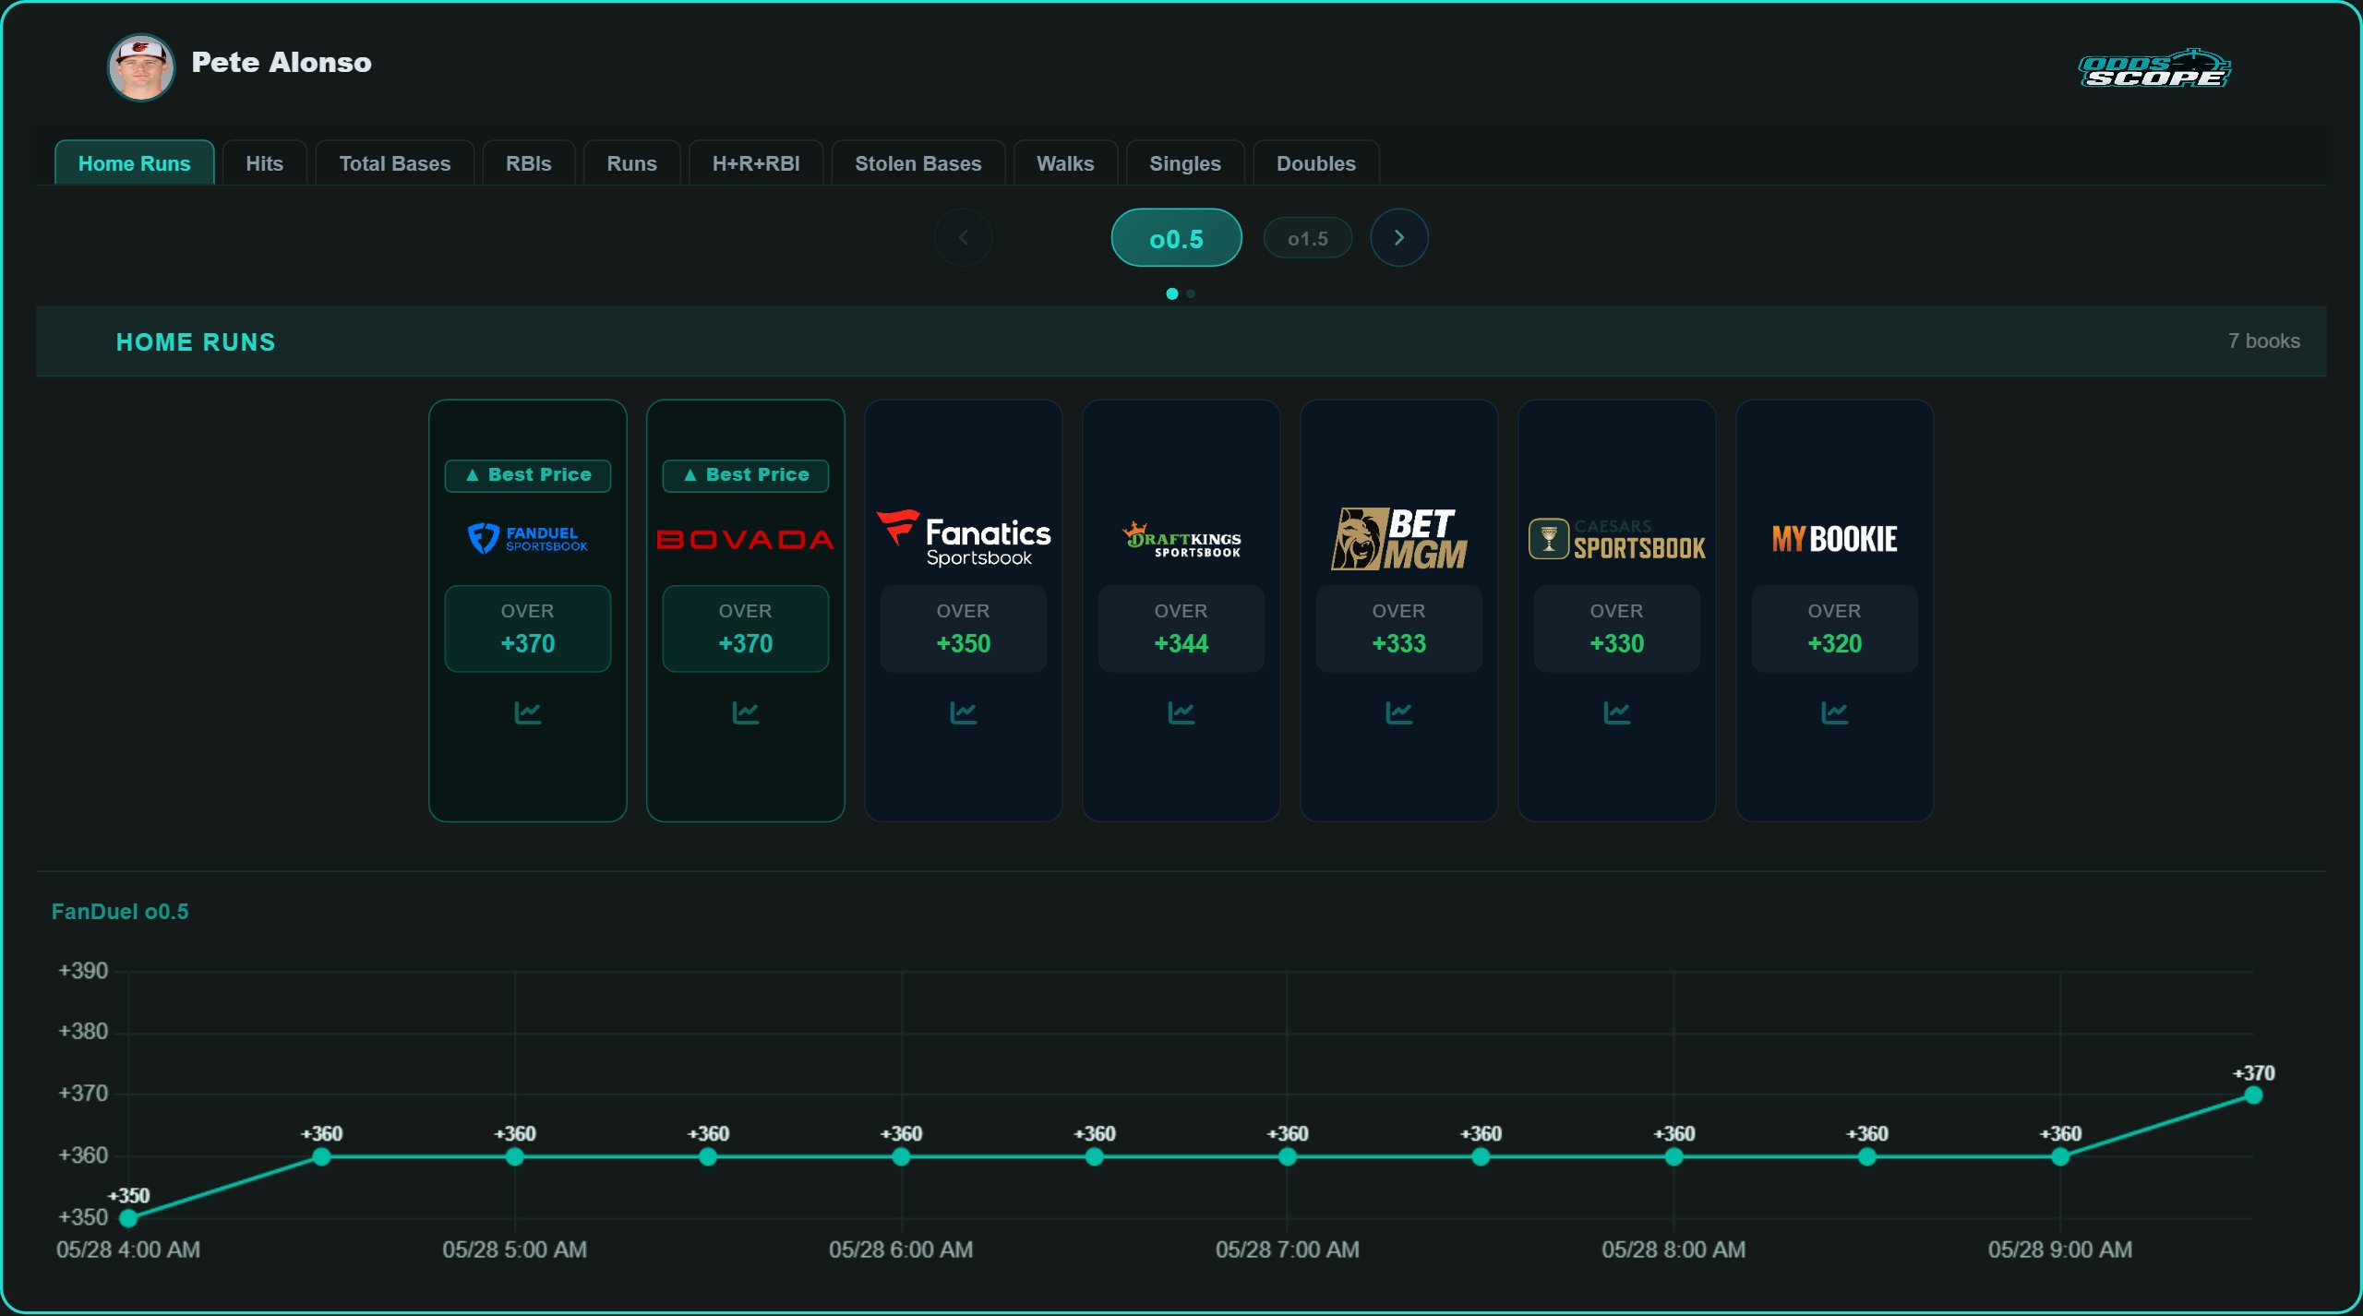
Task: Click the first carousel page dot
Action: 1171,293
